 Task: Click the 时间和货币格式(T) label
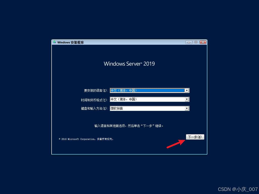coord(95,100)
